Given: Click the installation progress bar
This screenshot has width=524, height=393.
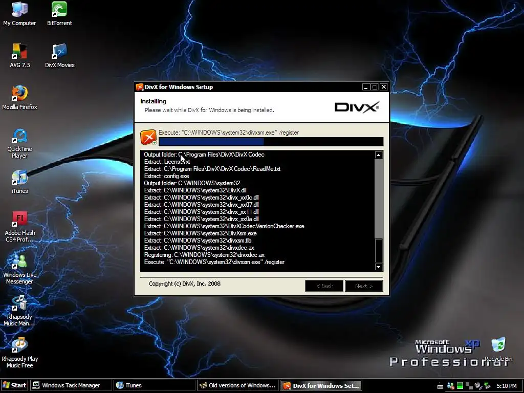Looking at the screenshot, I should point(271,142).
